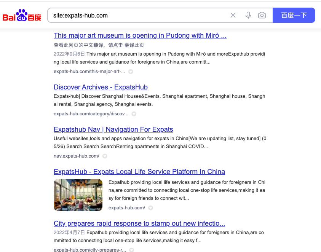Click the Baidu logo
Viewport: 321px width, 252px height.
pyautogui.click(x=22, y=15)
